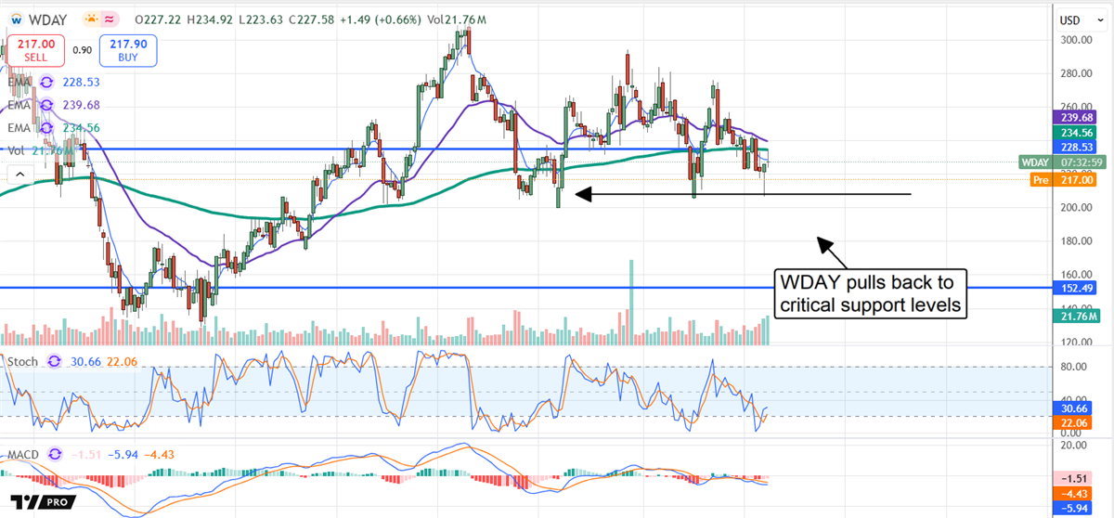
Task: Select the 'WDAY pulls back' text annotation
Action: [870, 292]
